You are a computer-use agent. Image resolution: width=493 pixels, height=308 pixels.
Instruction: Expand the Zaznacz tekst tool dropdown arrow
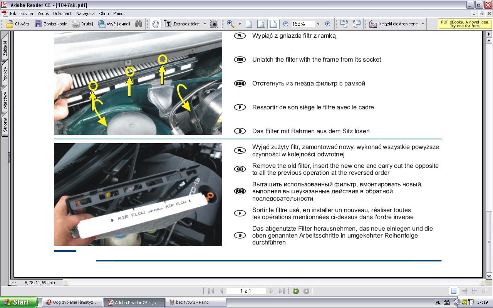[x=205, y=24]
